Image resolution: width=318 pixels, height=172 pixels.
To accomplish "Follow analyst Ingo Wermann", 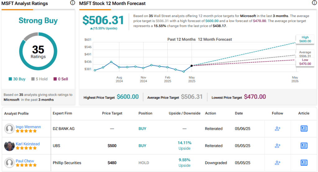I will point(278,129).
